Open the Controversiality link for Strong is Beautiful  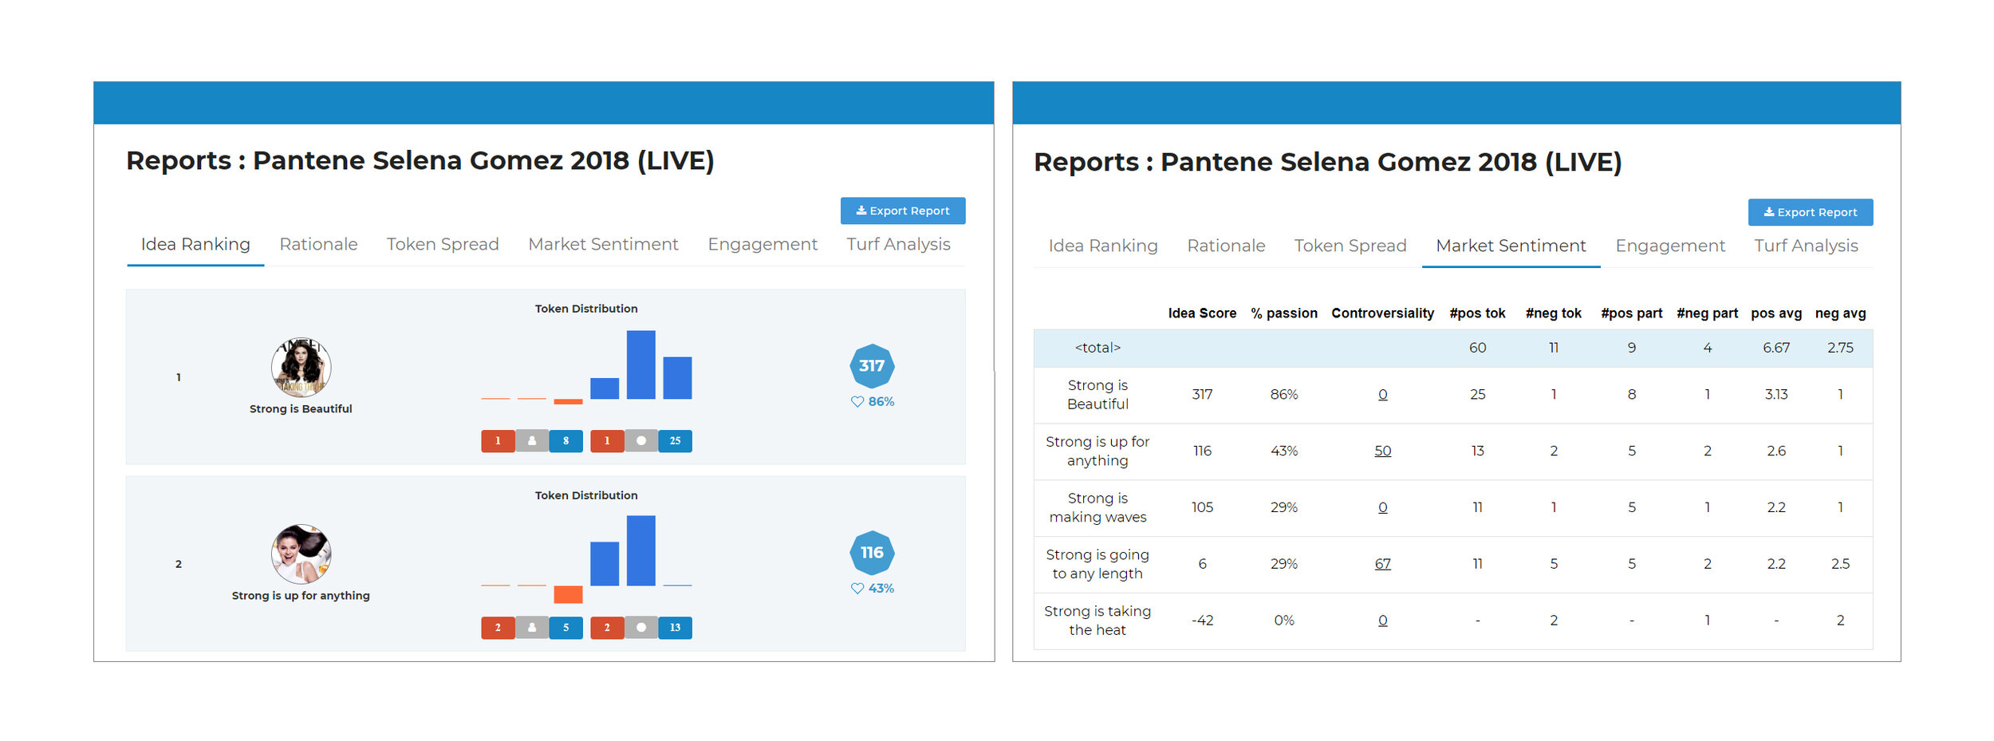click(x=1382, y=395)
